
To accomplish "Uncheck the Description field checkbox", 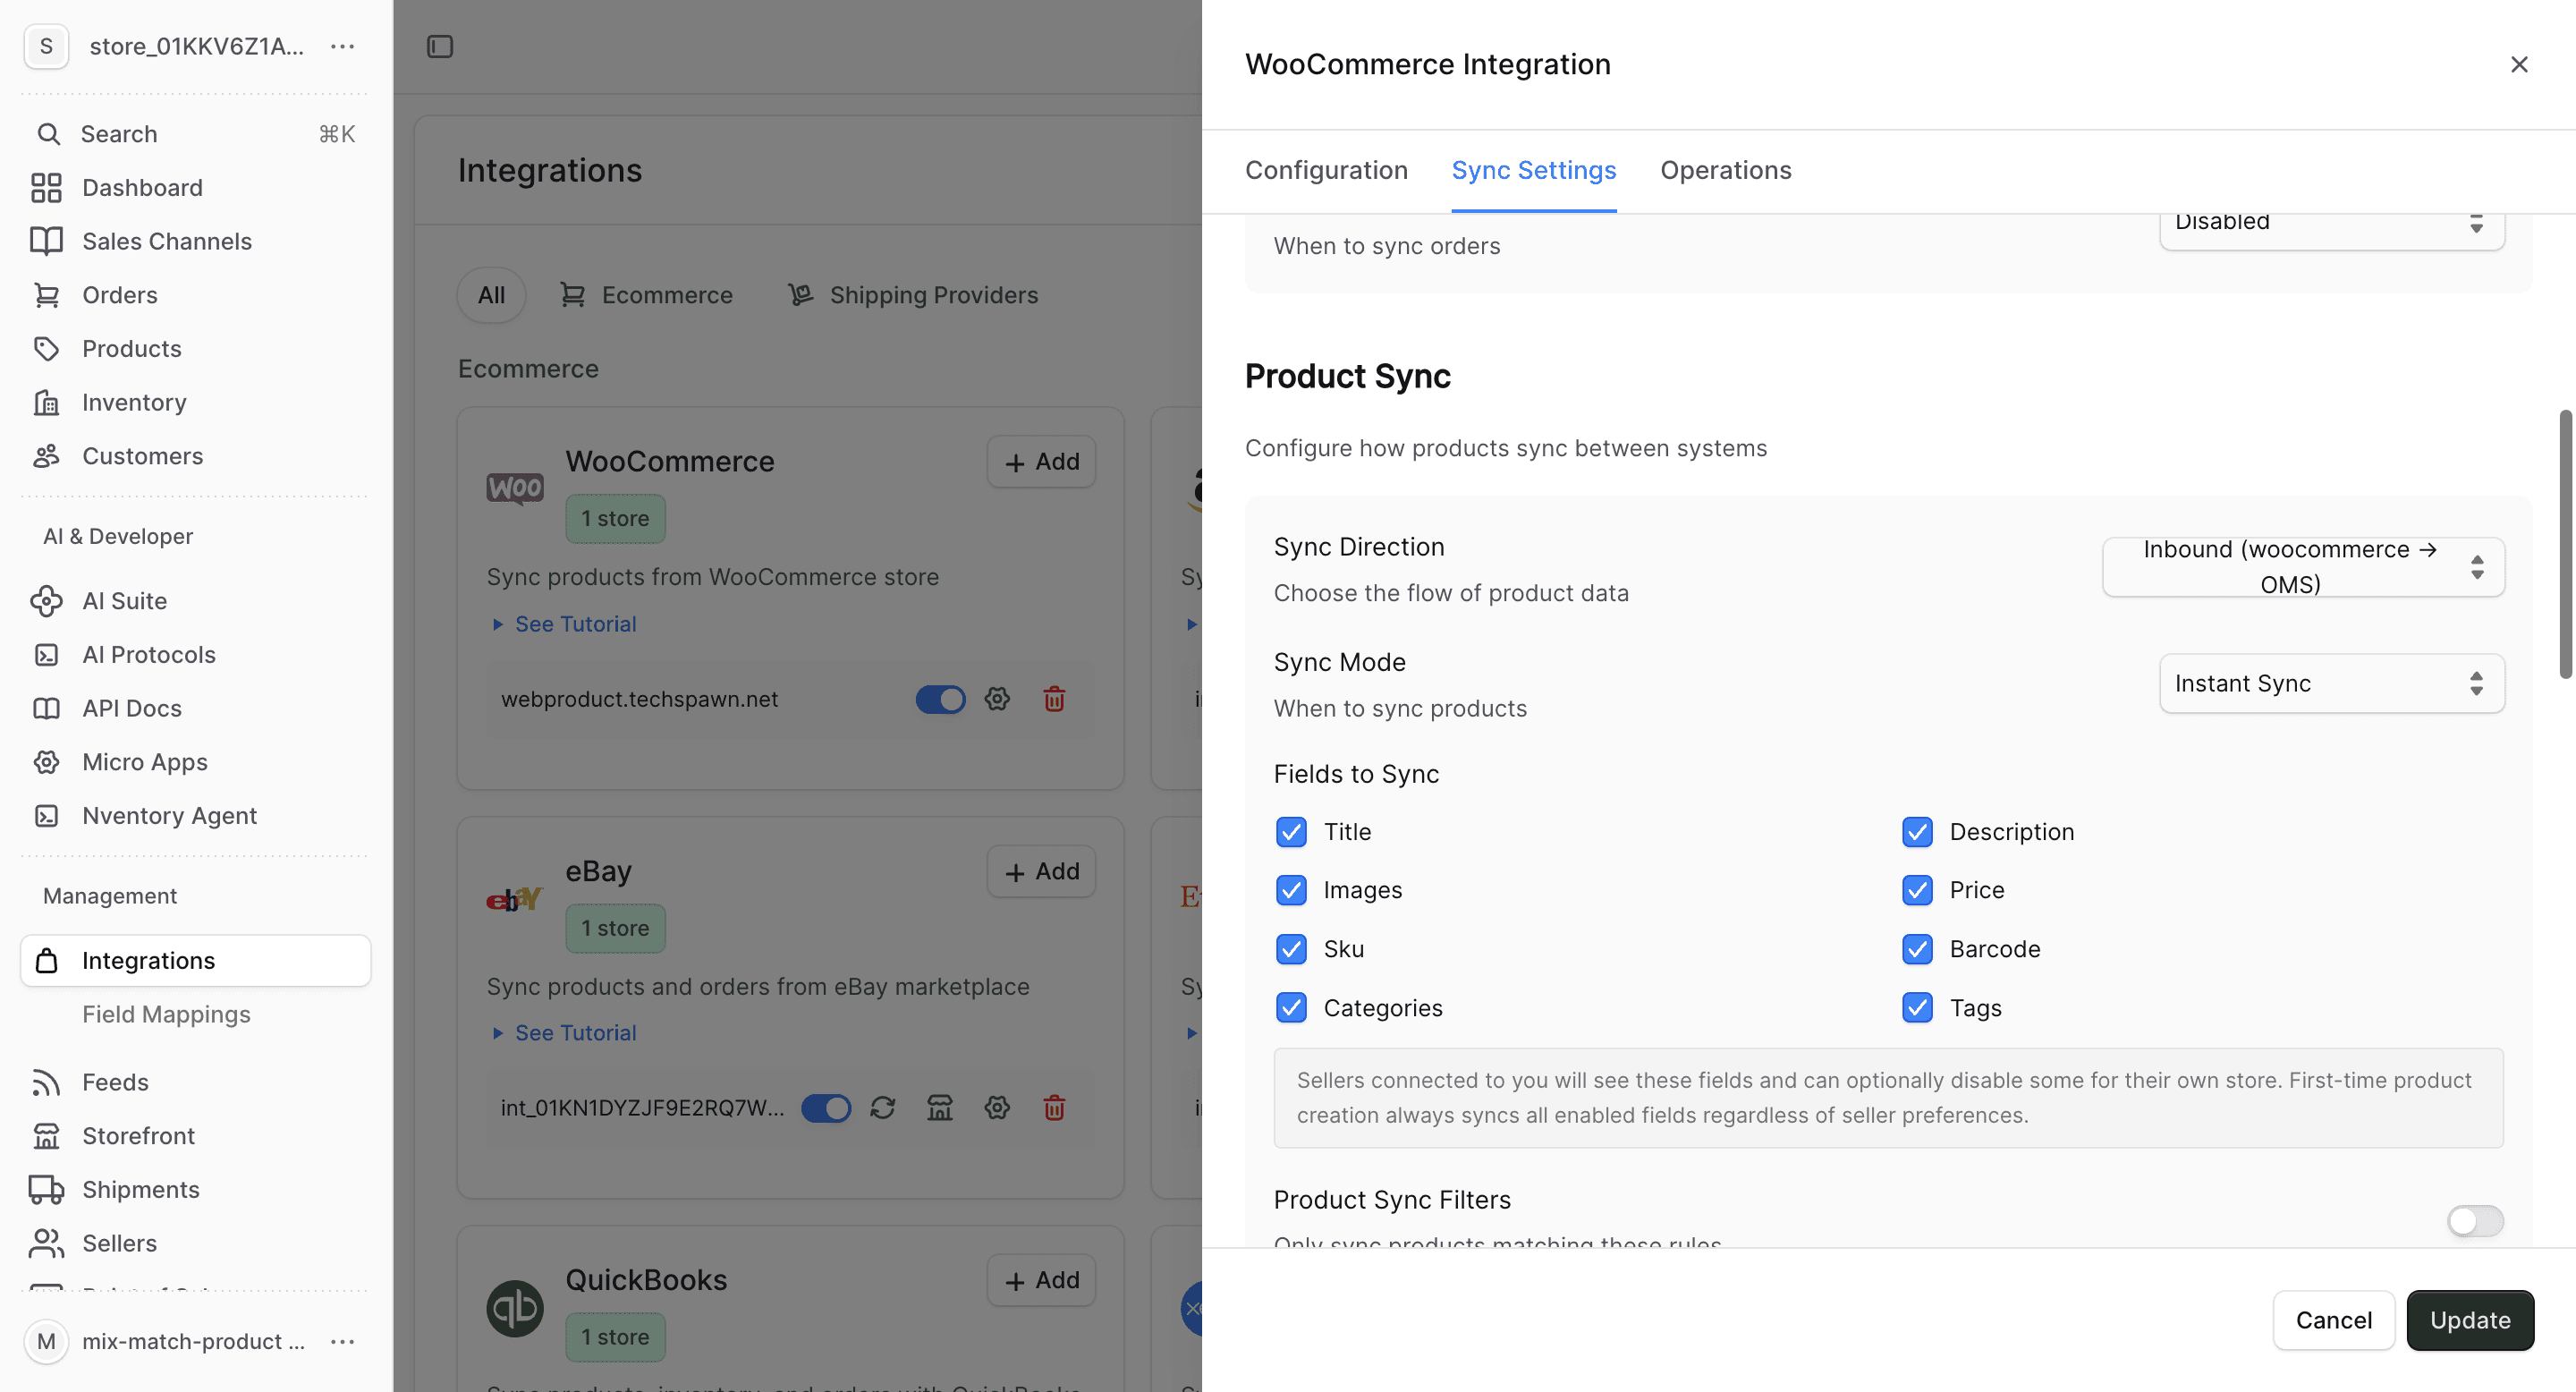I will [x=1917, y=832].
